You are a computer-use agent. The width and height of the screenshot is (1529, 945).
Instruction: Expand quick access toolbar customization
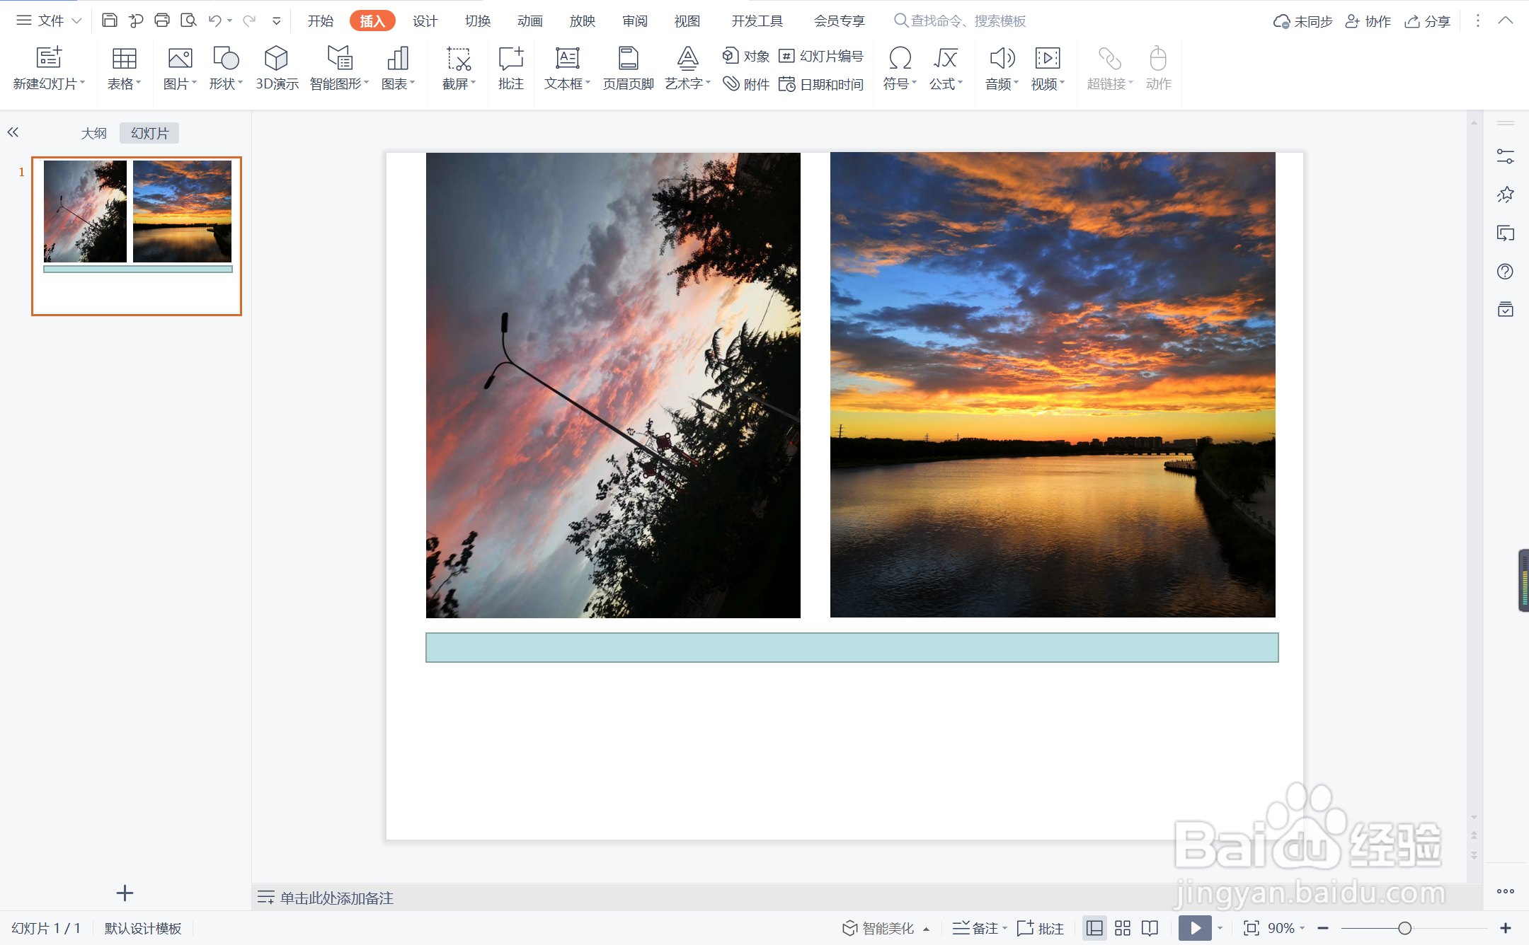[276, 21]
